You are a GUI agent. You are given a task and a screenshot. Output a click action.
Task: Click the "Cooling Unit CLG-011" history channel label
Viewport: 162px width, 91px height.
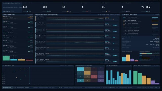pyautogui.click(x=42, y=47)
